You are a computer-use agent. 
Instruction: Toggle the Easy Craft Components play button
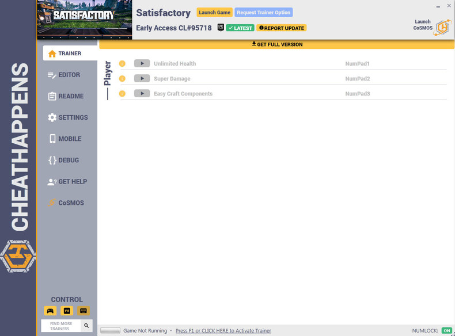[142, 94]
